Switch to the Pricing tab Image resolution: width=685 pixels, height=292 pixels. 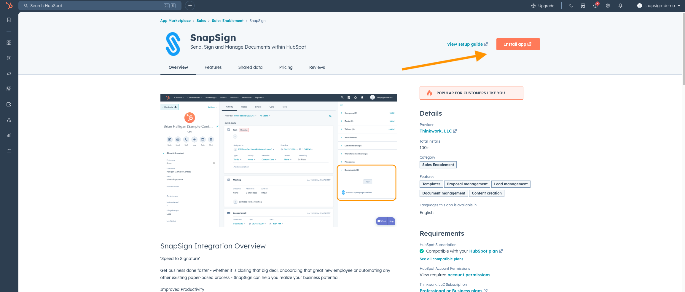point(286,67)
